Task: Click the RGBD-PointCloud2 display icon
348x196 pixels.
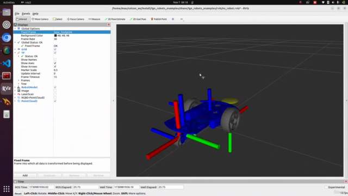Action: tap(19, 97)
